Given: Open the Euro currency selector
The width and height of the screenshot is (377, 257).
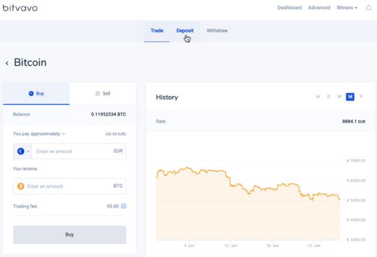Looking at the screenshot, I should [23, 151].
